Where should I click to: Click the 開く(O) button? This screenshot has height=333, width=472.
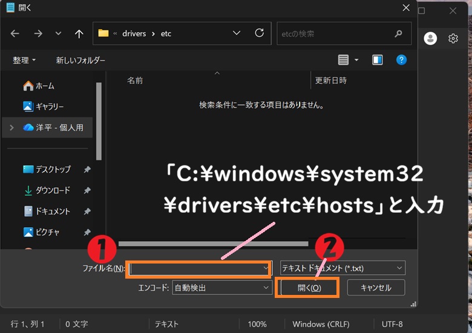(309, 288)
